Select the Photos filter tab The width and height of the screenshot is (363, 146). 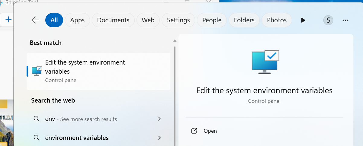[277, 20]
